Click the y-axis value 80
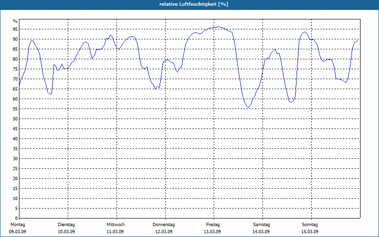379x237 pixels. coord(15,59)
